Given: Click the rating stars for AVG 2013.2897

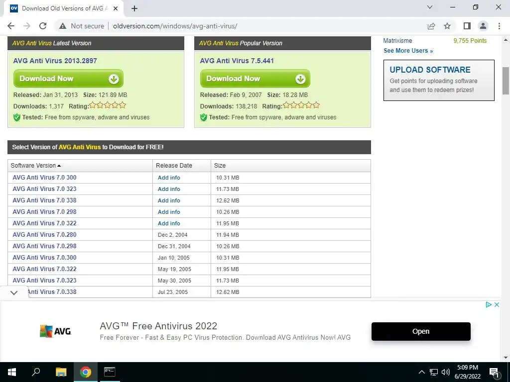Looking at the screenshot, I should pos(108,105).
